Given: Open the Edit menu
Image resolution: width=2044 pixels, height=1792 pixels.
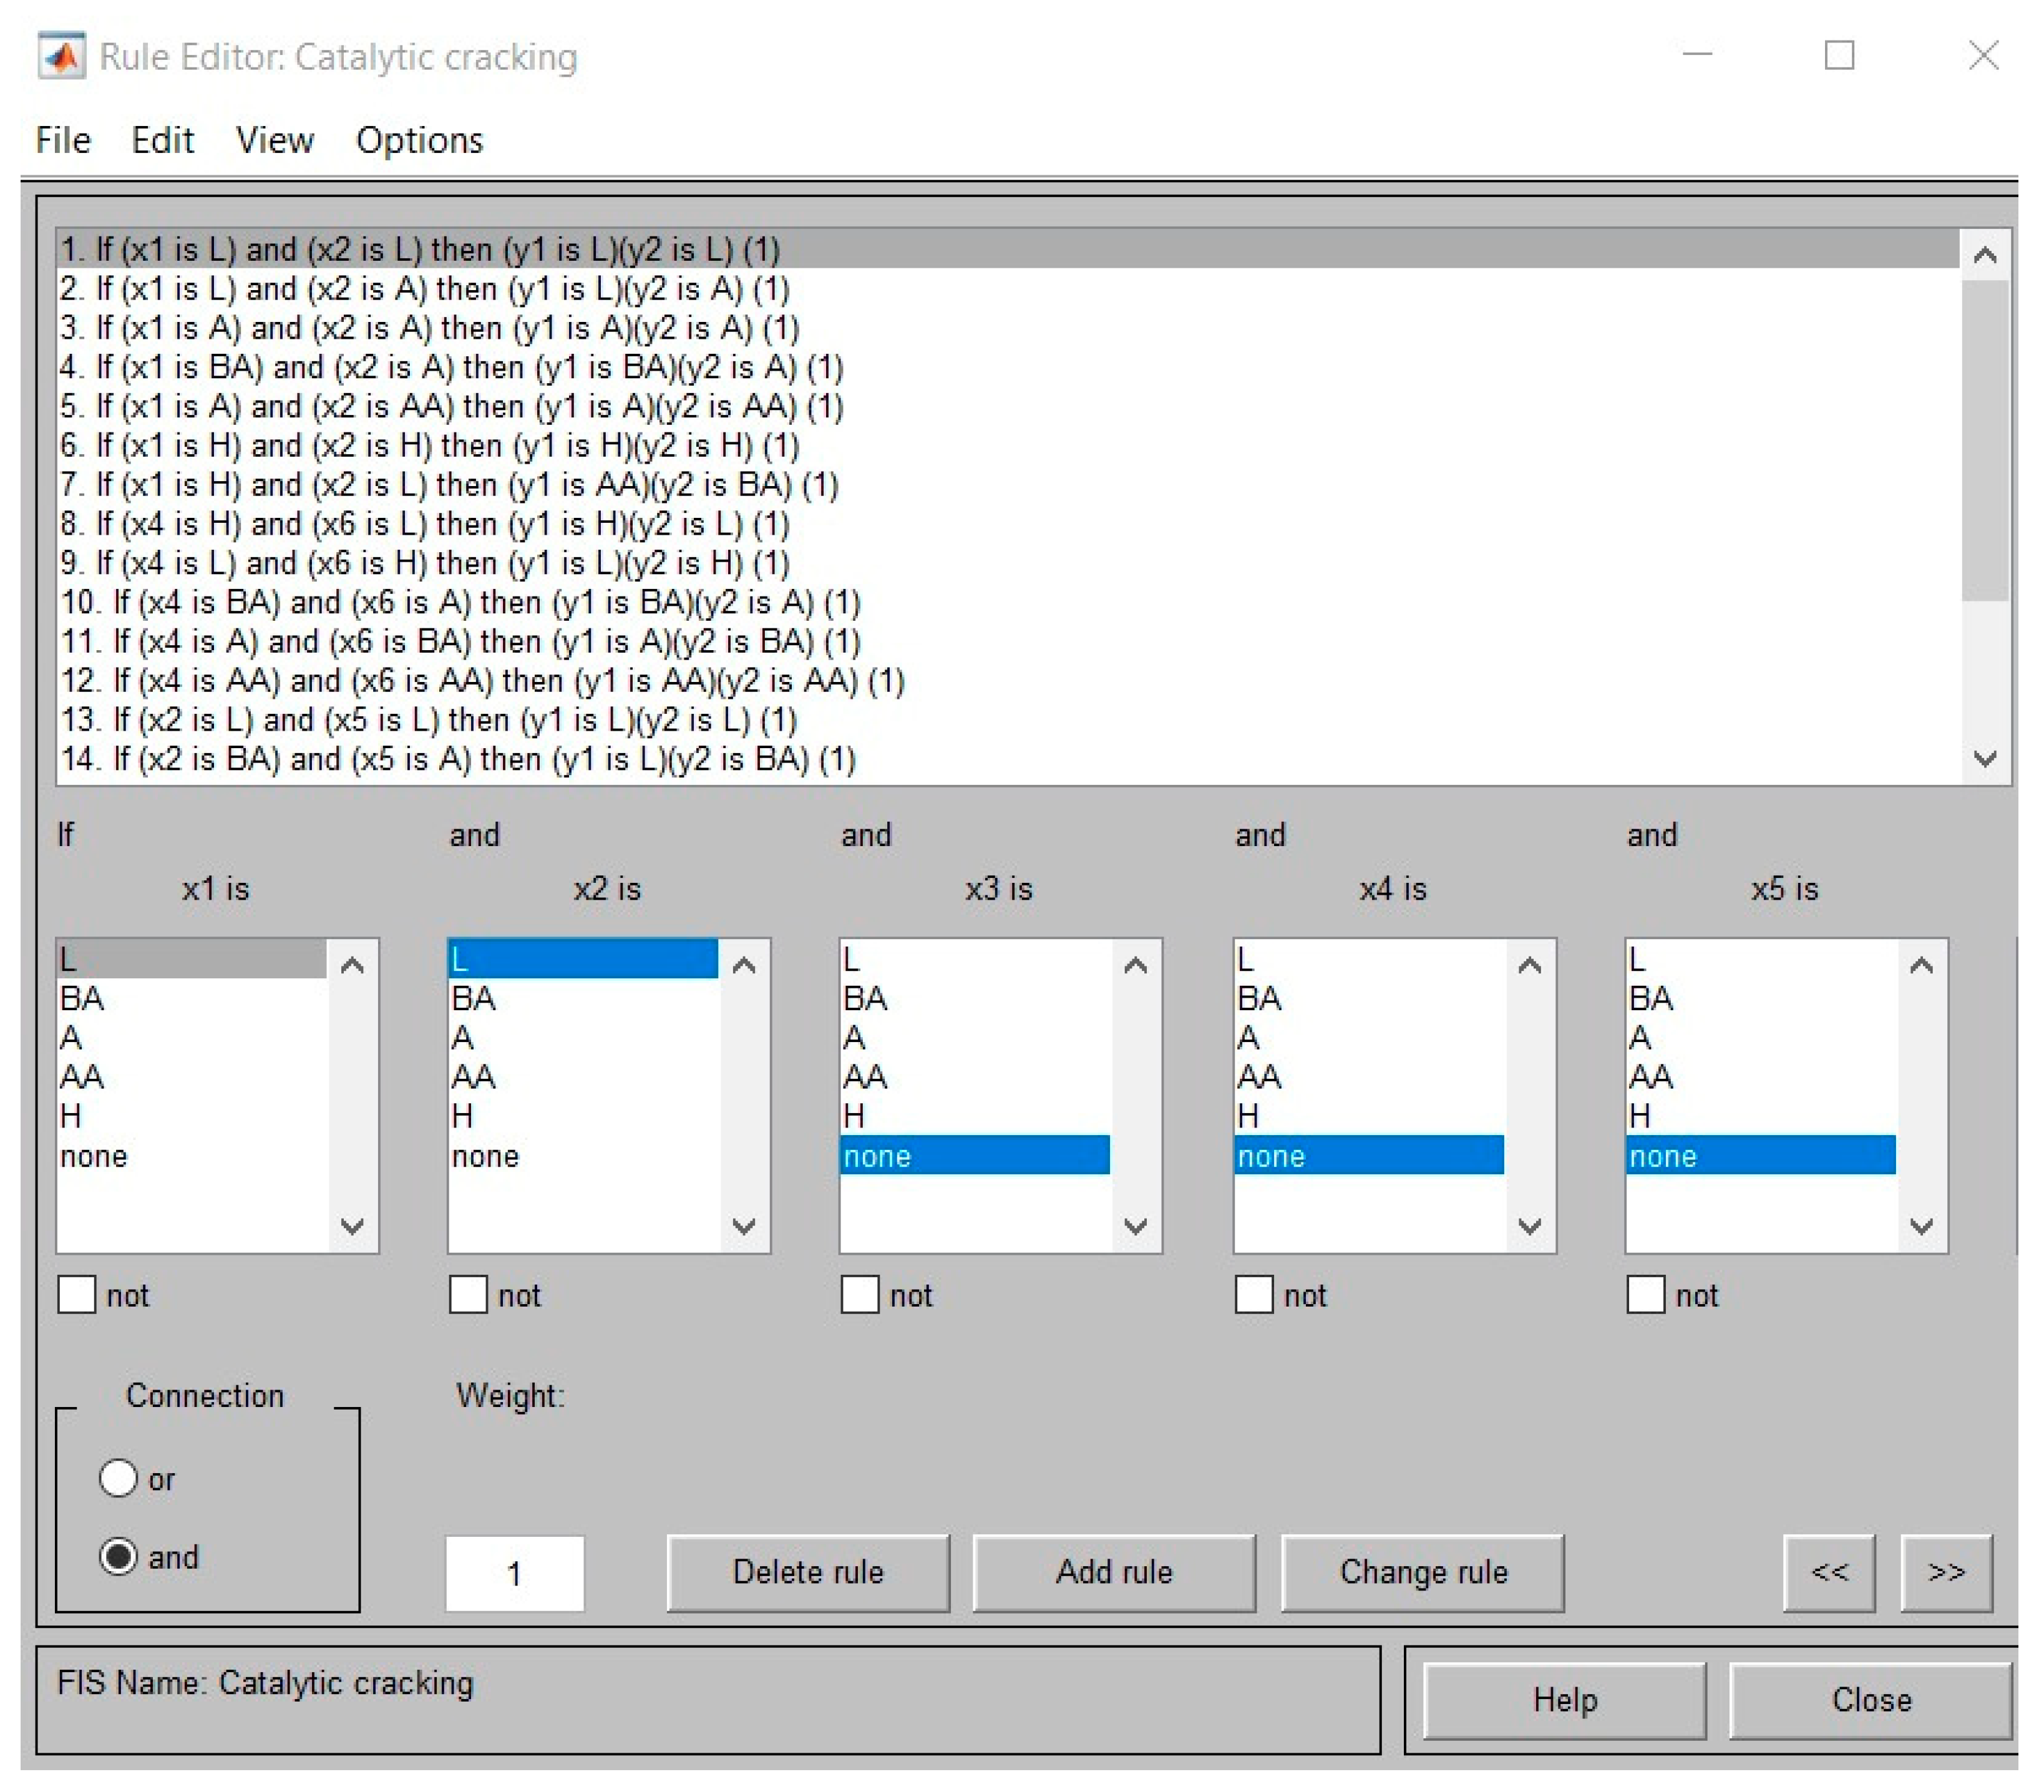Looking at the screenshot, I should (x=162, y=140).
